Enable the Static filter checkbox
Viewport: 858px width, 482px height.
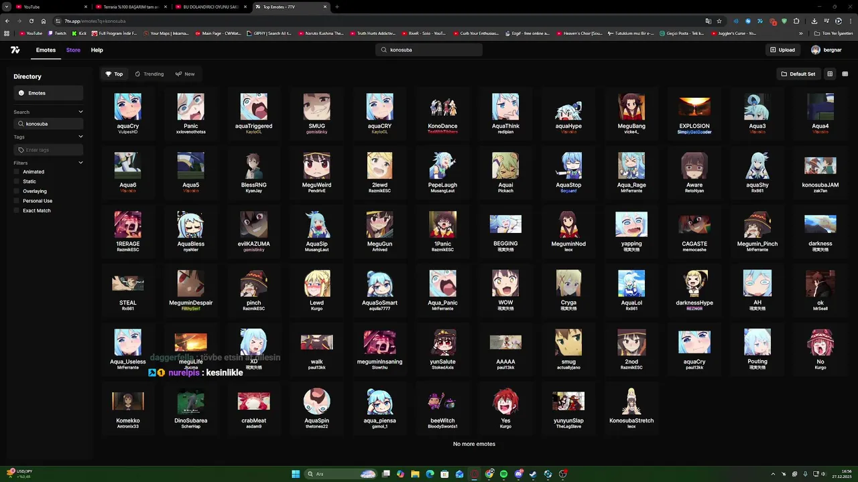click(17, 181)
